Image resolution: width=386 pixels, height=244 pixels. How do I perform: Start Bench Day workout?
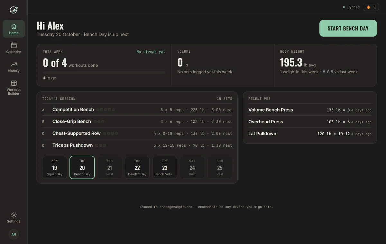tap(348, 28)
